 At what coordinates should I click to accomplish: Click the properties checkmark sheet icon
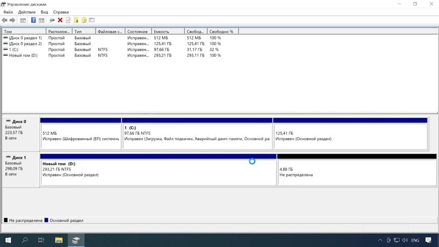(x=68, y=20)
